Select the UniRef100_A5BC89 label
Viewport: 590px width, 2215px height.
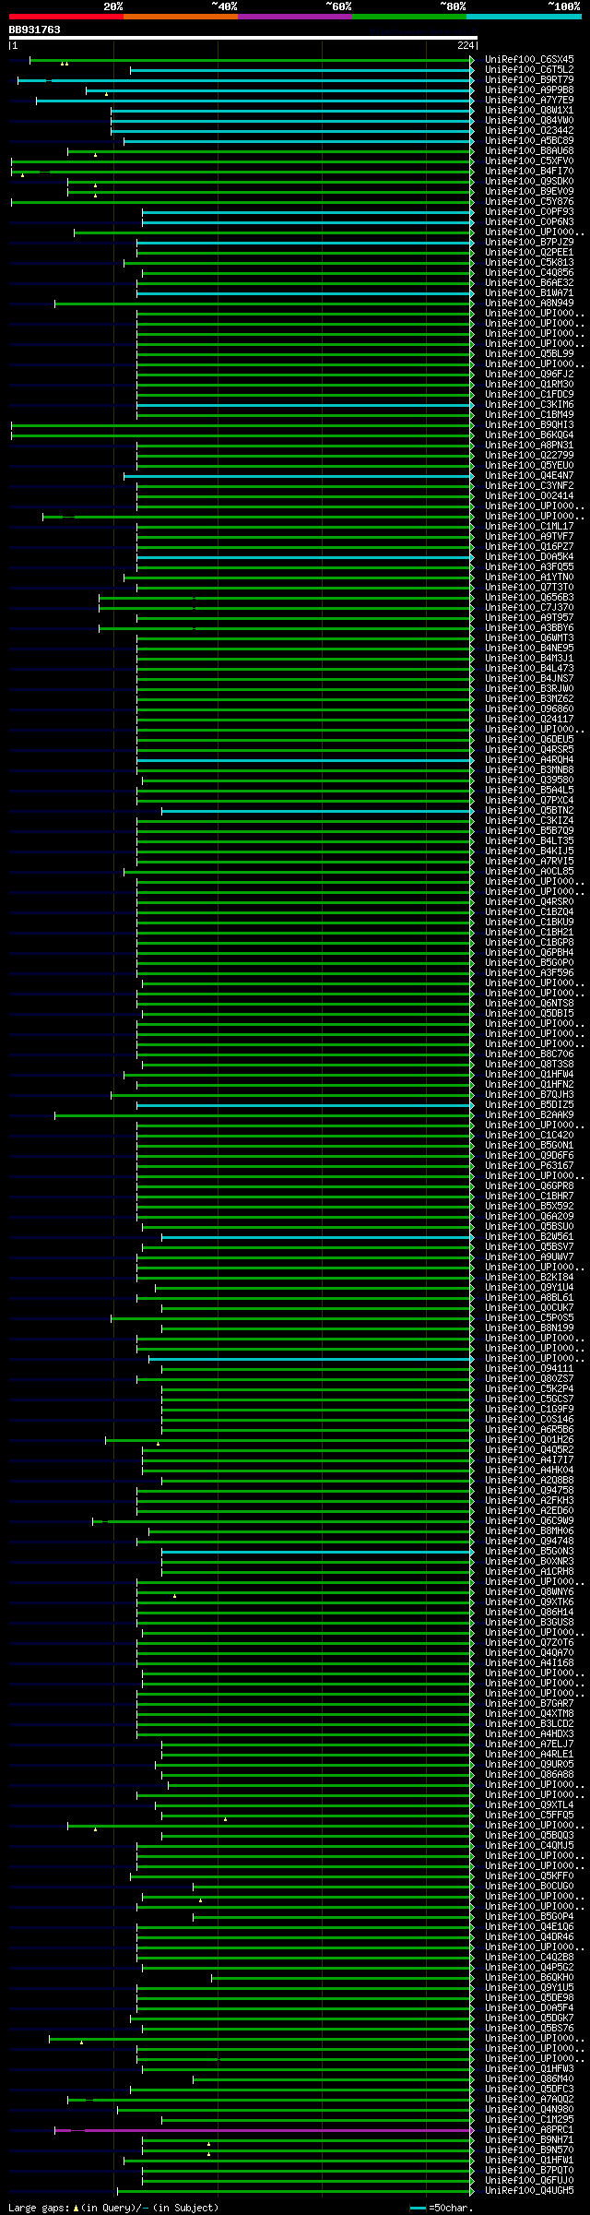coord(529,141)
